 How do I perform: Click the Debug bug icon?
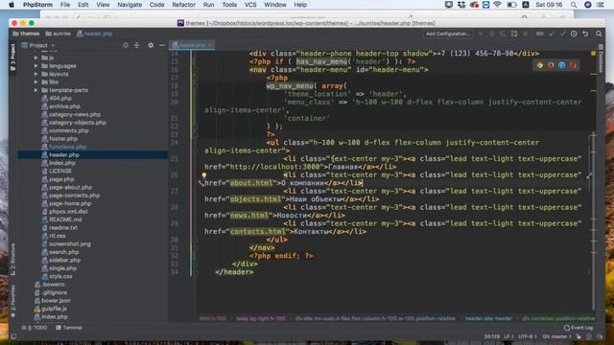492,34
